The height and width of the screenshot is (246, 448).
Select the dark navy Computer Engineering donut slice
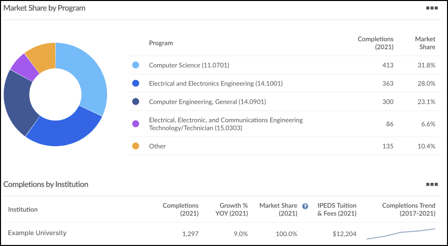(17, 102)
